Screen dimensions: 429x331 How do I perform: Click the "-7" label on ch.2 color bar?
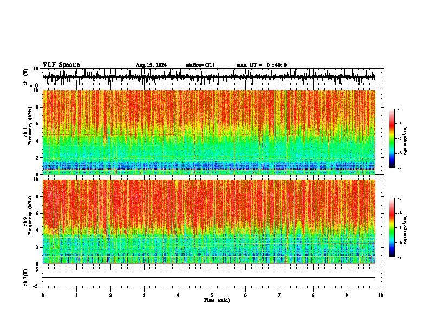pyautogui.click(x=399, y=257)
